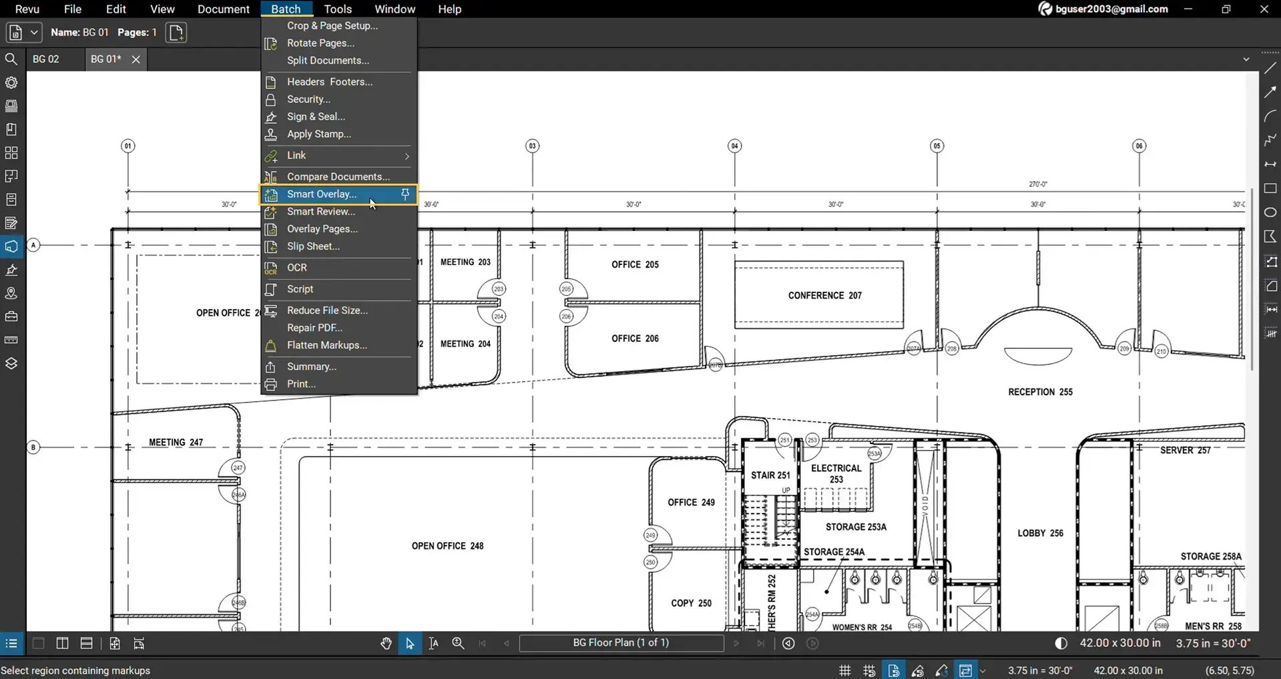Open the Spaces floor plan panel icon
This screenshot has width=1281, height=679.
pos(11,176)
